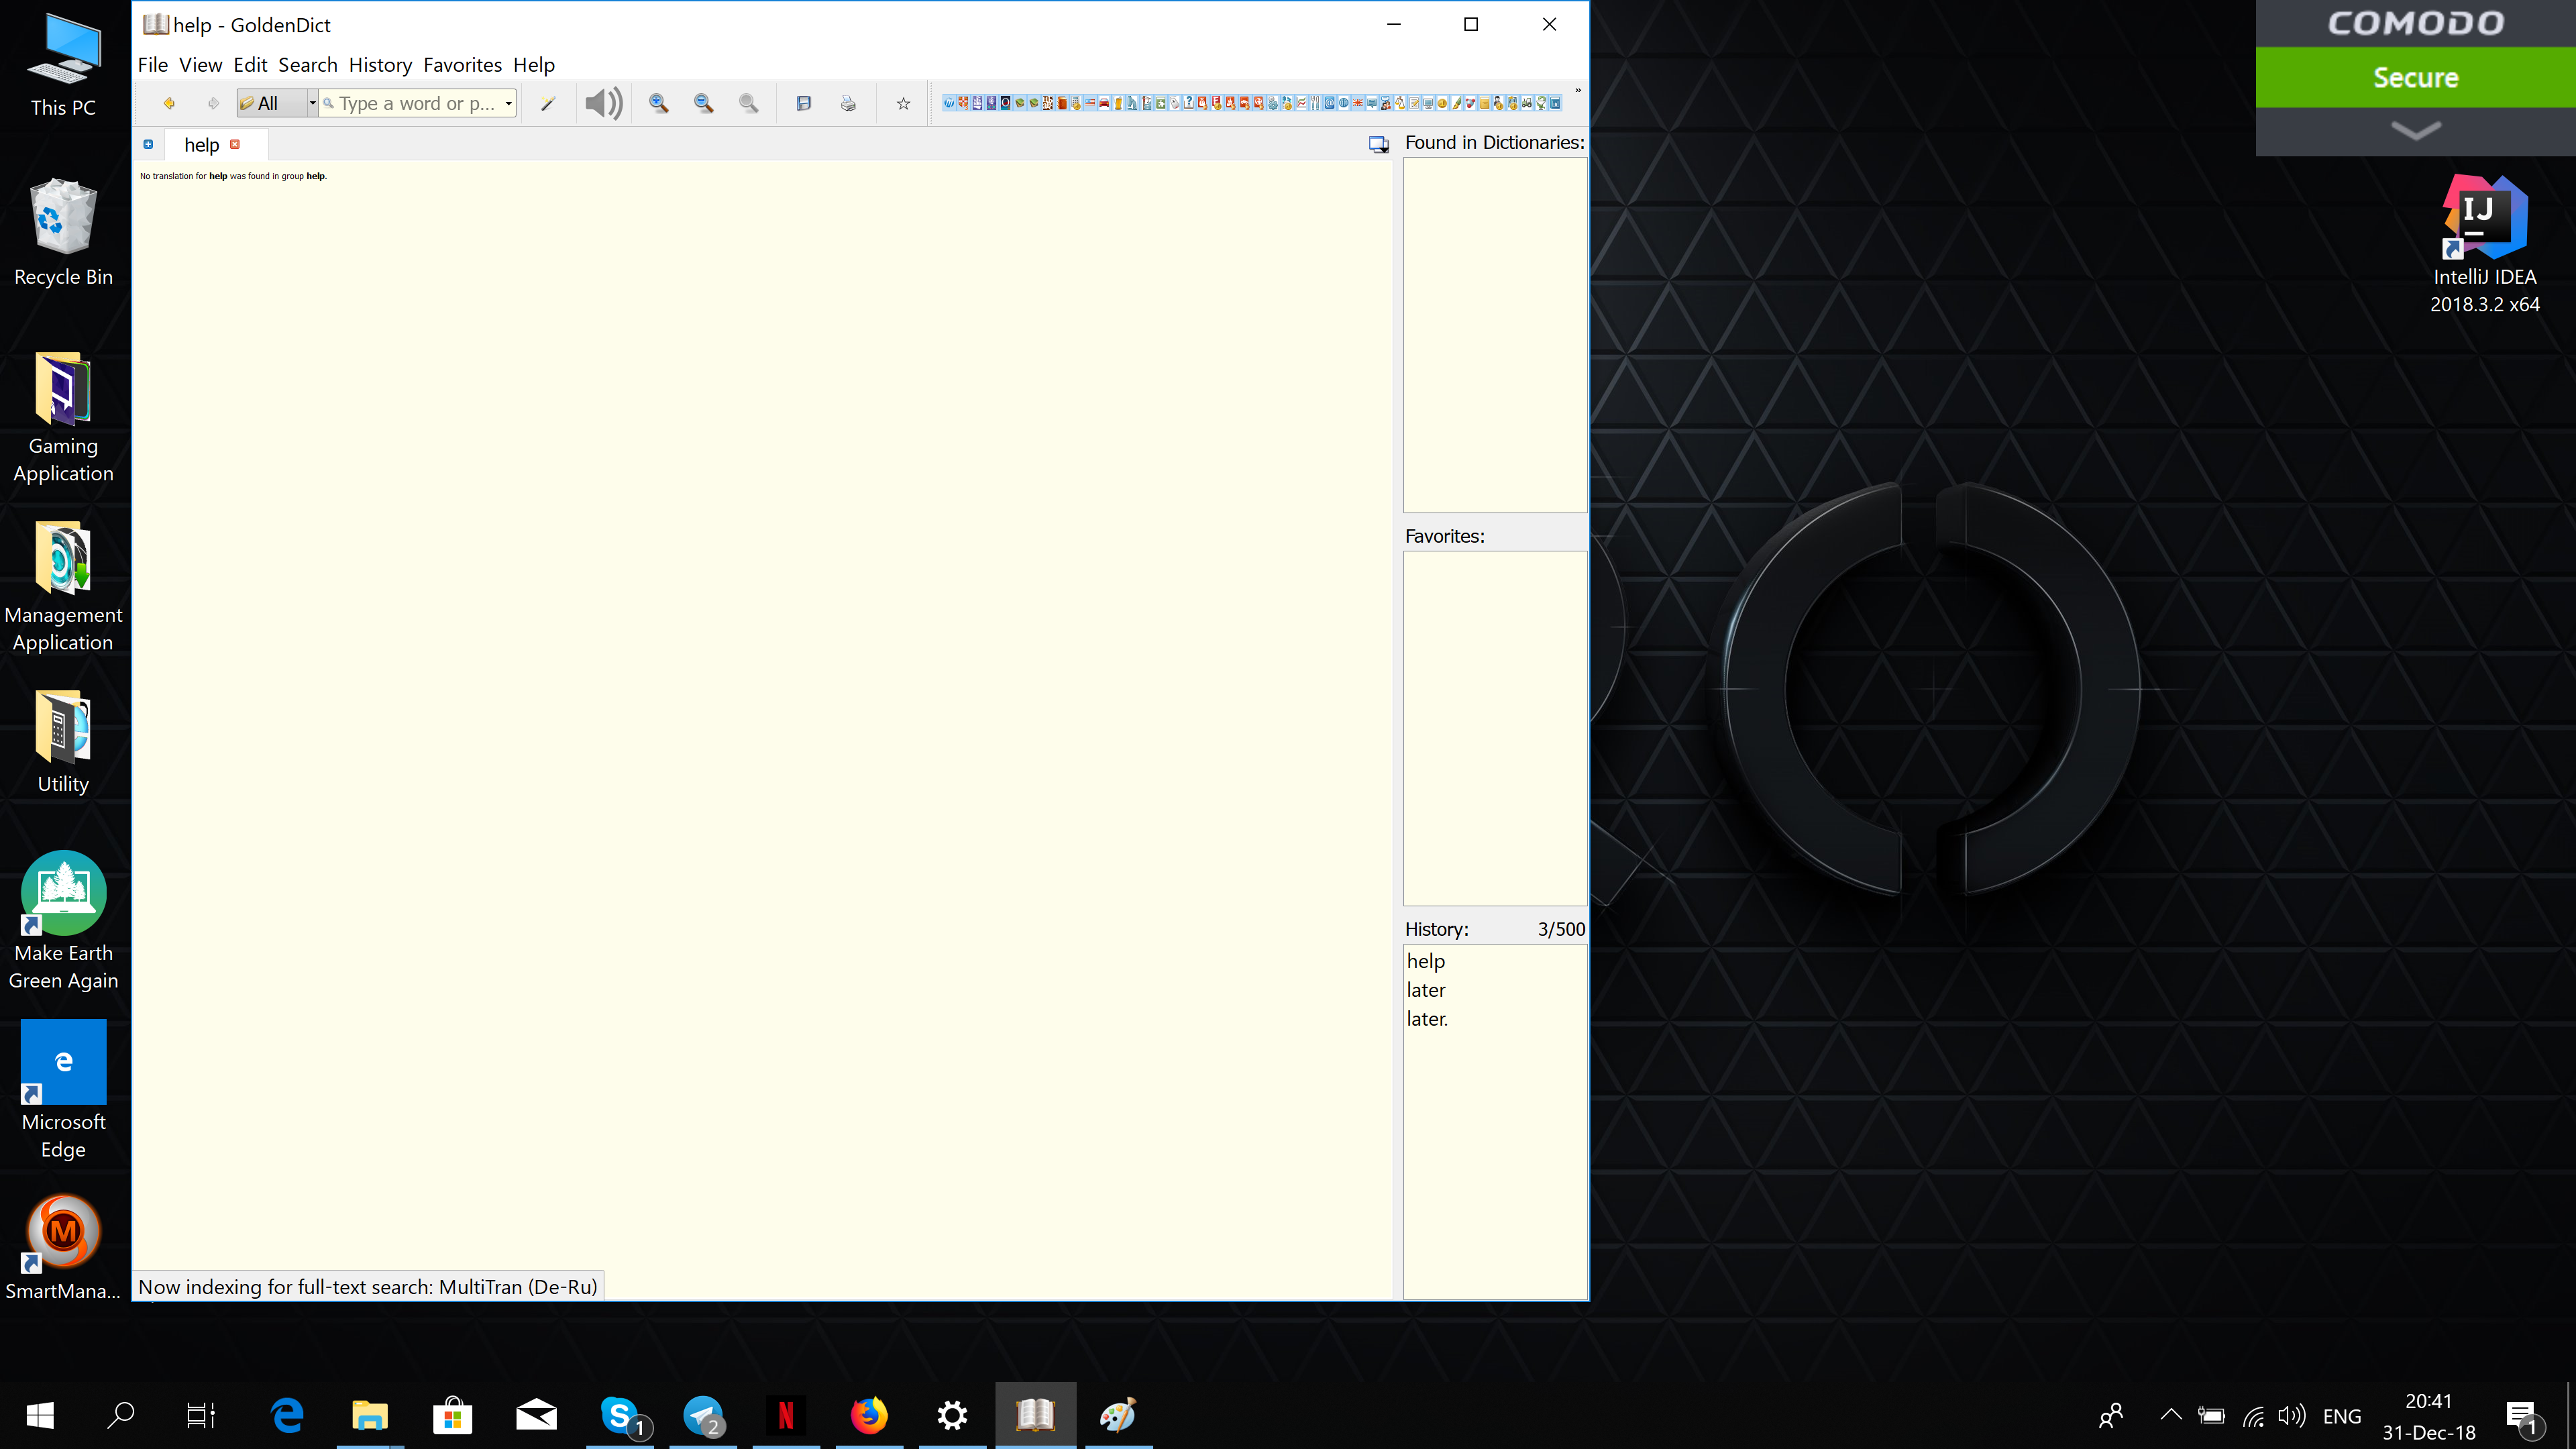This screenshot has width=2576, height=1449.
Task: Enable scan popup with the magic wand
Action: click(x=548, y=103)
